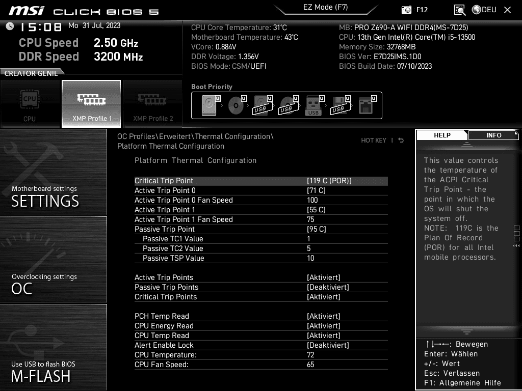
Task: Click the BIOS Build Date: 07/10/2023 text
Action: (x=385, y=66)
